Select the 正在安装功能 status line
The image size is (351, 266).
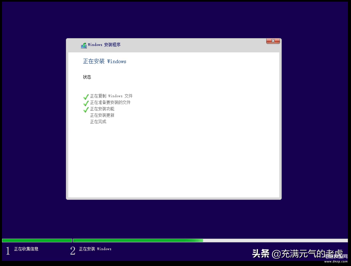click(102, 109)
